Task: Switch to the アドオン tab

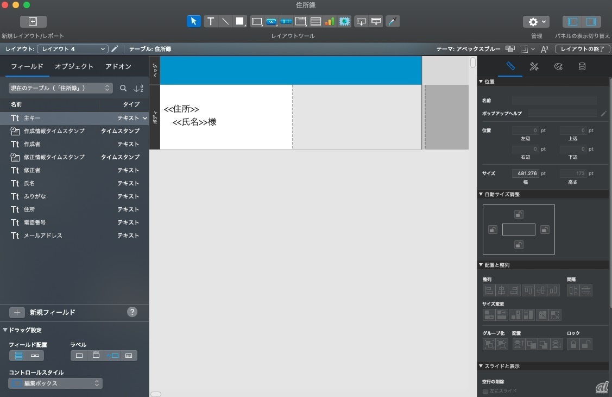Action: click(118, 66)
